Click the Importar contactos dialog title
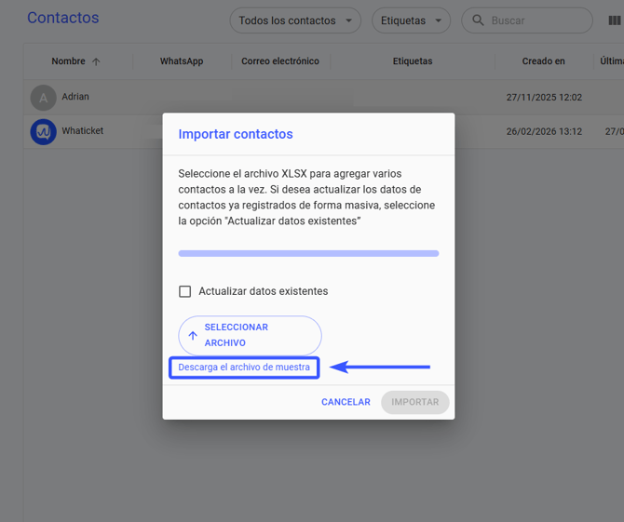The width and height of the screenshot is (624, 522). [236, 134]
